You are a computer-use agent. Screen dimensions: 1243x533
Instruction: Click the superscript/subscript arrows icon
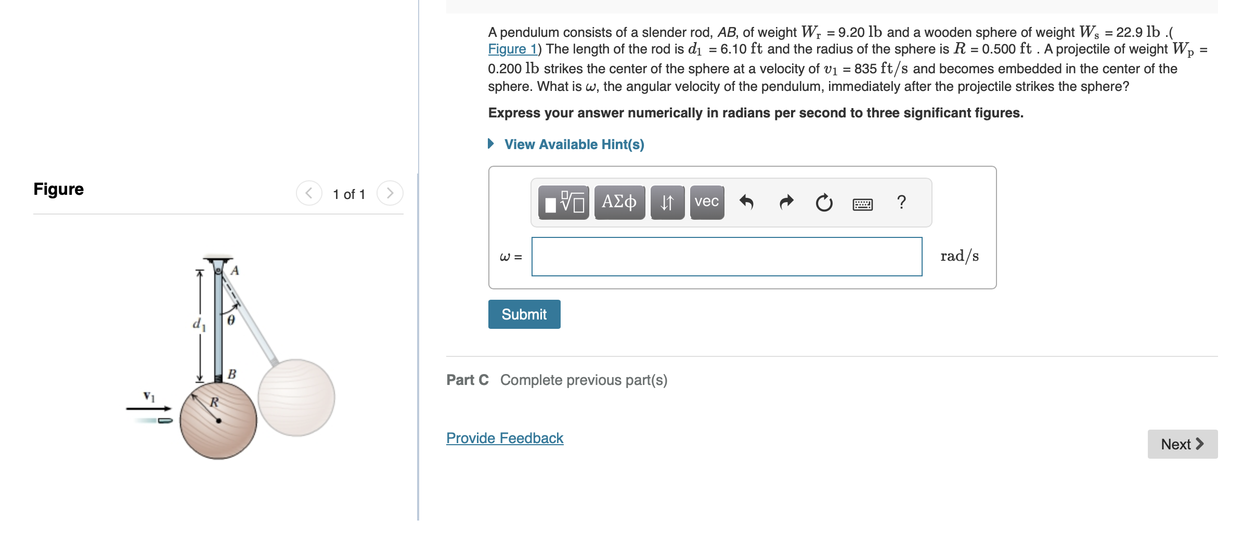coord(667,203)
